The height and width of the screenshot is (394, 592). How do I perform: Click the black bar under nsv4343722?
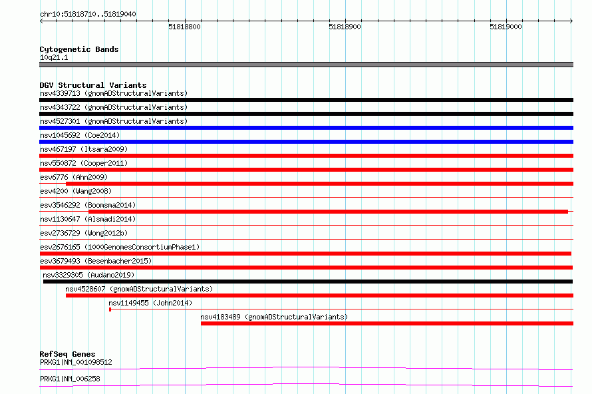coord(306,114)
